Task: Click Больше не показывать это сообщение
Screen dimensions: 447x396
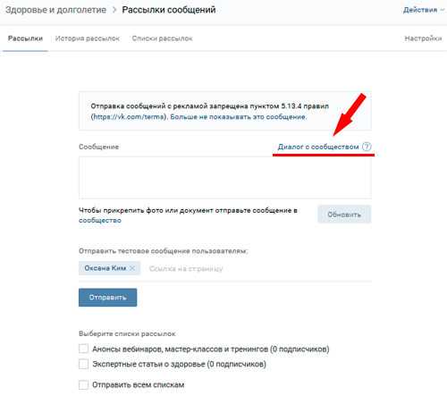Action: (x=239, y=117)
